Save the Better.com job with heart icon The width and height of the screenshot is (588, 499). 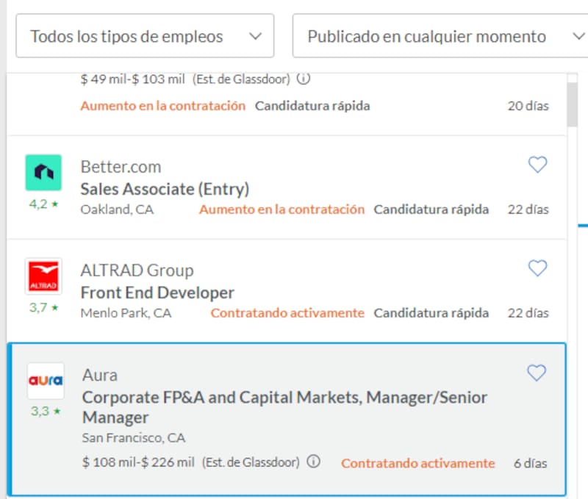point(538,165)
